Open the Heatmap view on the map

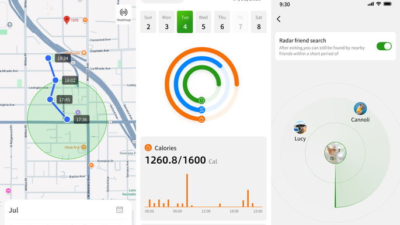pyautogui.click(x=124, y=15)
